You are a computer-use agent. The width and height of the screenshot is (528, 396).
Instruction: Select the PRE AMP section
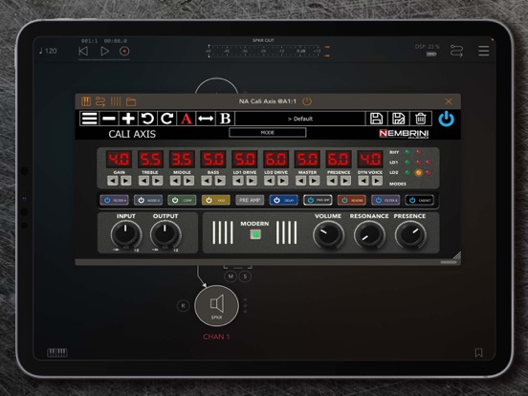coord(250,200)
